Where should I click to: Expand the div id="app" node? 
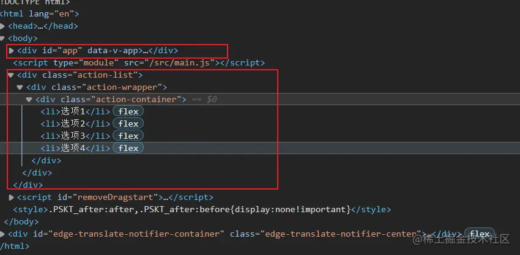(x=11, y=51)
